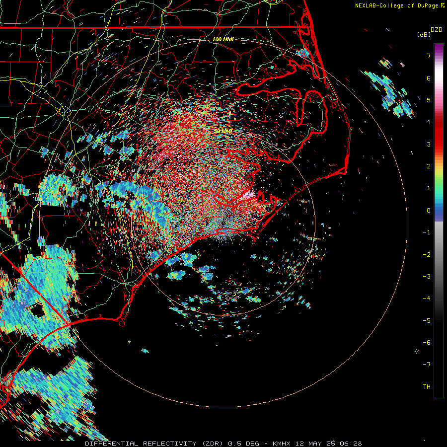Viewport: 447px width, 447px height.
Task: Click the 0 value on the dB scale
Action: click(429, 211)
